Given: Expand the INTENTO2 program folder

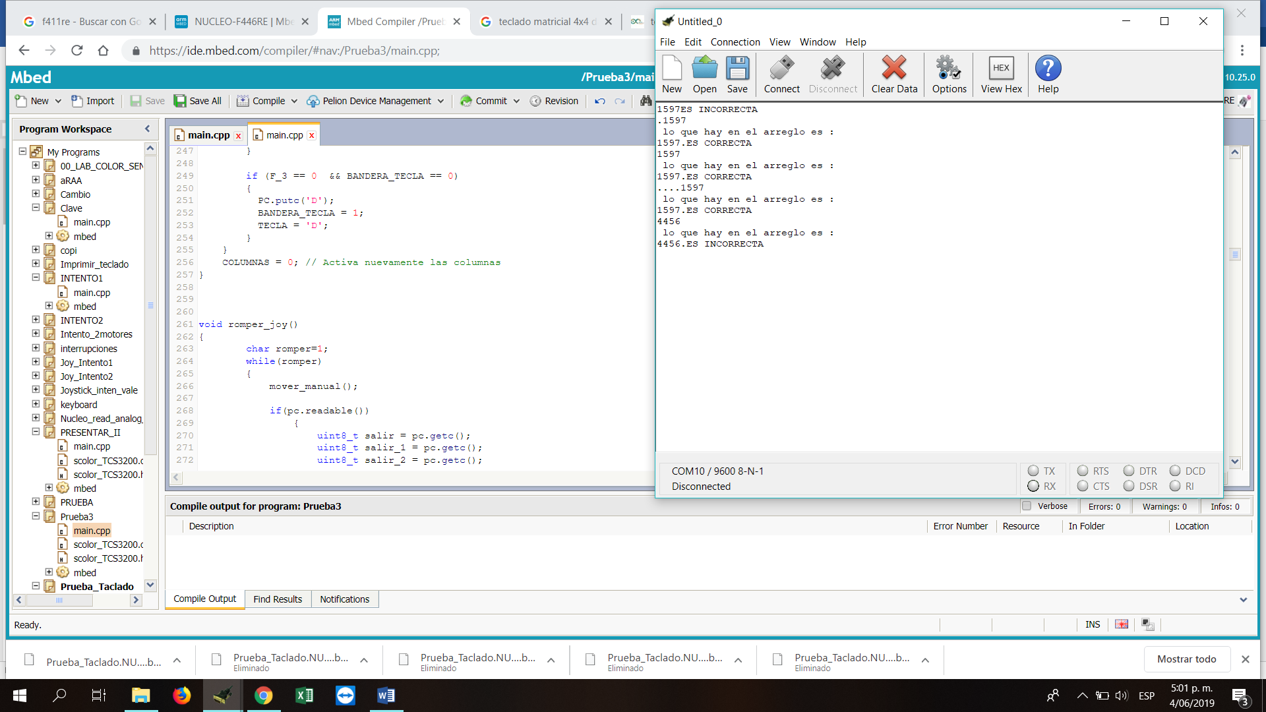Looking at the screenshot, I should tap(36, 320).
